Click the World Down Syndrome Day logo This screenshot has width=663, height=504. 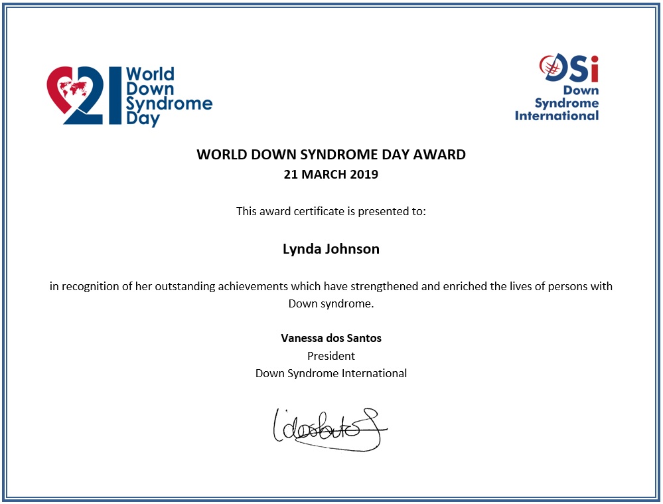(x=129, y=96)
